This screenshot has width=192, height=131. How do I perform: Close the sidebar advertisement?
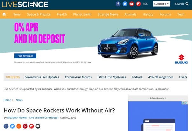(x=186, y=103)
